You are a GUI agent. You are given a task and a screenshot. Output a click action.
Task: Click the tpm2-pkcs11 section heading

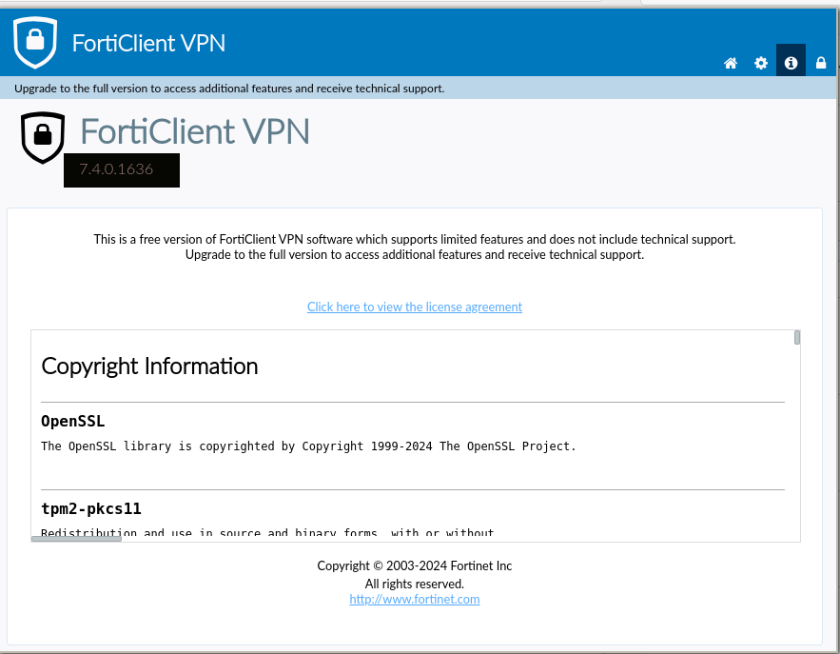[x=91, y=508]
